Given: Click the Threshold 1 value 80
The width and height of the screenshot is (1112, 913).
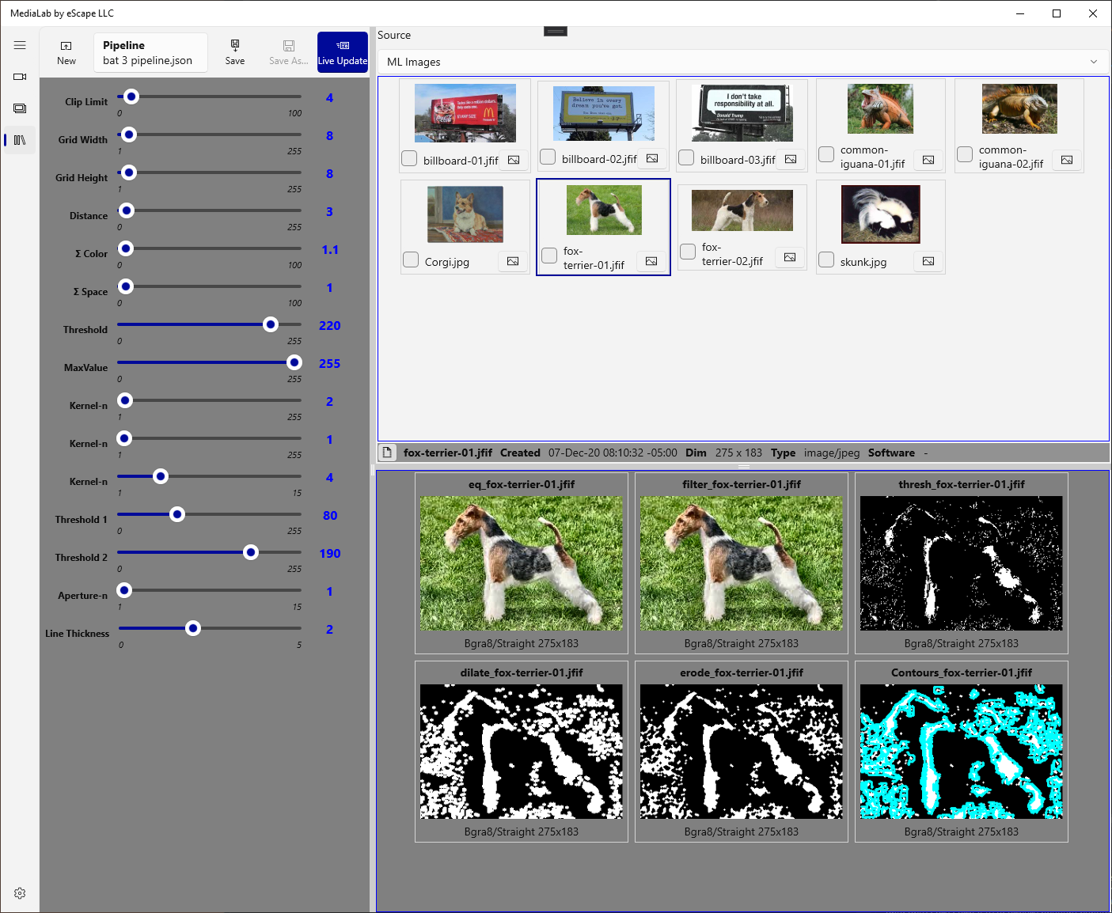Looking at the screenshot, I should coord(330,516).
